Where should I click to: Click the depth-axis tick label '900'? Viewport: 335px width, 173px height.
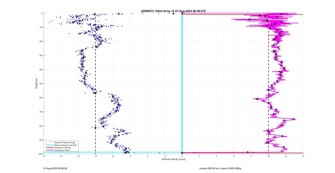pos(41,140)
